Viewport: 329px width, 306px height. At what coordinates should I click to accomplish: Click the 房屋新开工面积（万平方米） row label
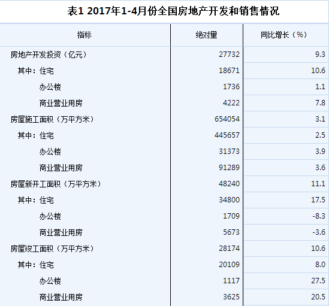[56, 184]
